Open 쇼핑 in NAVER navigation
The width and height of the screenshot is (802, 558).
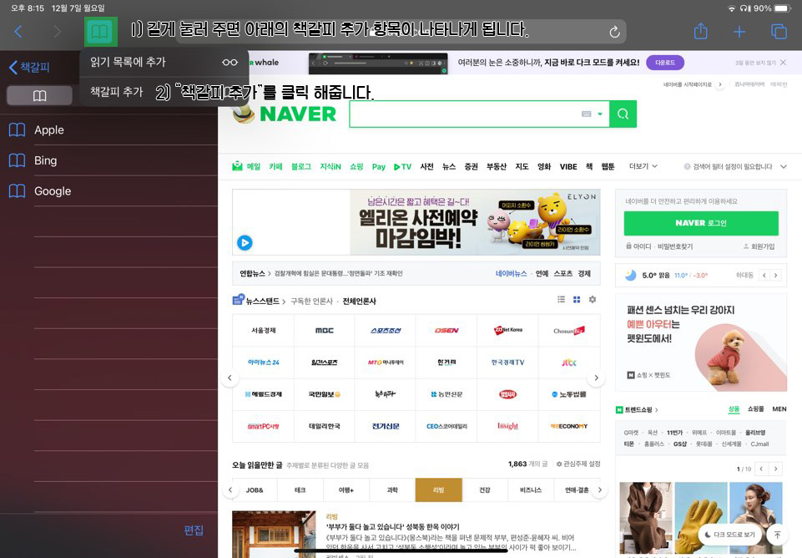pos(356,166)
